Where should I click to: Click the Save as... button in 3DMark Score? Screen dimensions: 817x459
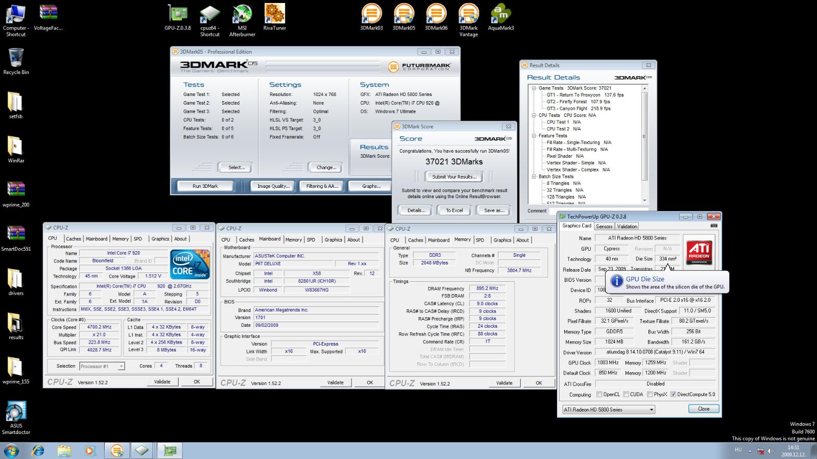pyautogui.click(x=494, y=210)
